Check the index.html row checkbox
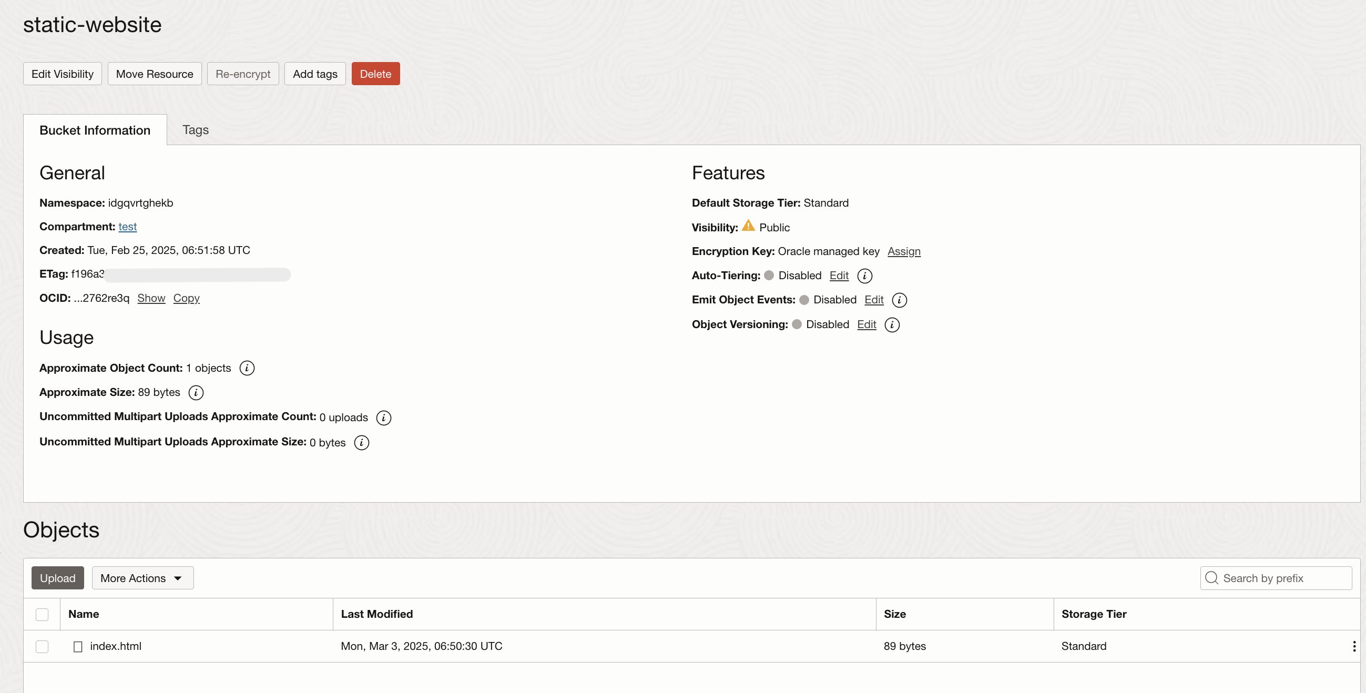The width and height of the screenshot is (1366, 693). [42, 646]
